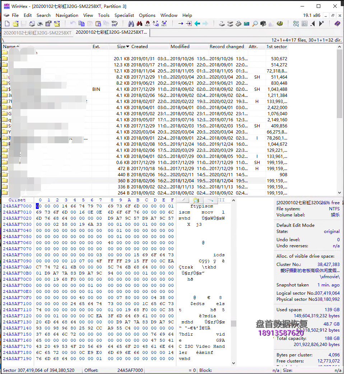Click the Modify Data (101/010) icon
This screenshot has height=374, width=344.
[115, 24]
